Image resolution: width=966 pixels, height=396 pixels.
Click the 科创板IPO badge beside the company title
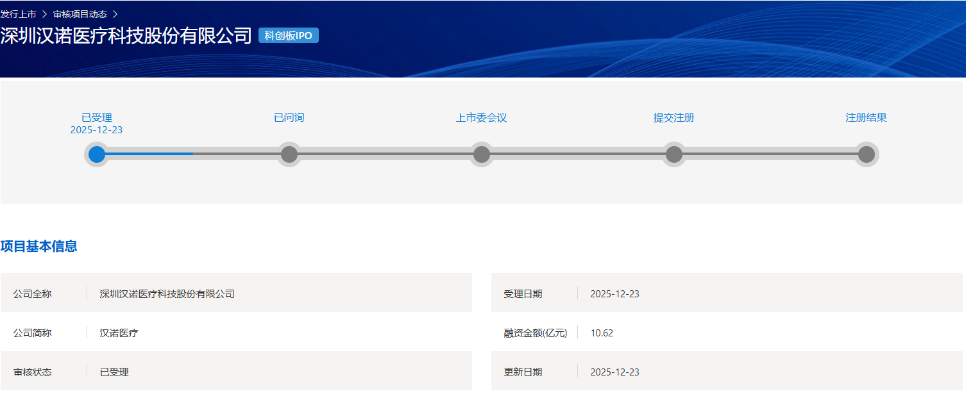pyautogui.click(x=289, y=36)
